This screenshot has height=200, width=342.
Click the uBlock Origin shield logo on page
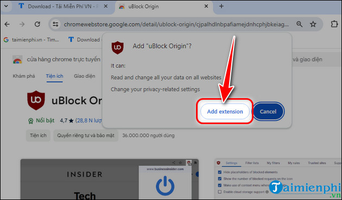(36, 100)
